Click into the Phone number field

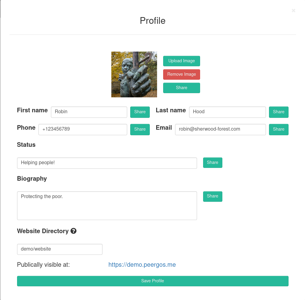pyautogui.click(x=83, y=129)
